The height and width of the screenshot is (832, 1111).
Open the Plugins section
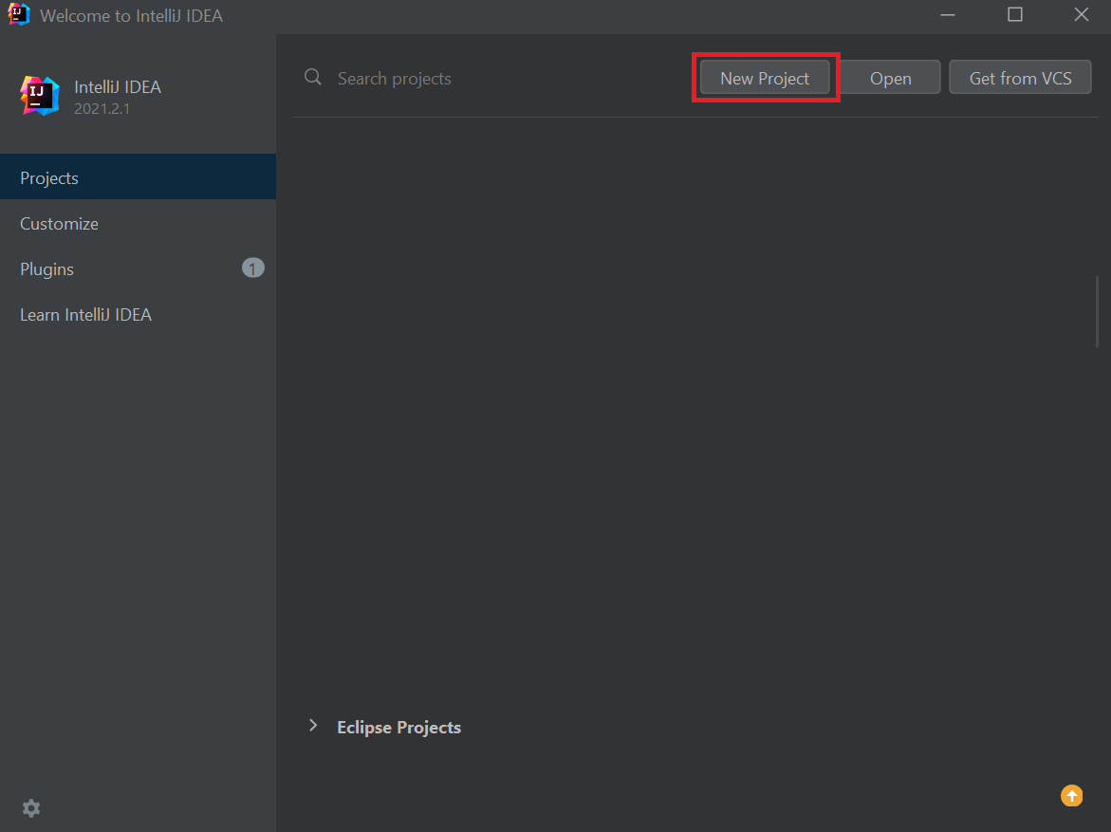pyautogui.click(x=139, y=268)
